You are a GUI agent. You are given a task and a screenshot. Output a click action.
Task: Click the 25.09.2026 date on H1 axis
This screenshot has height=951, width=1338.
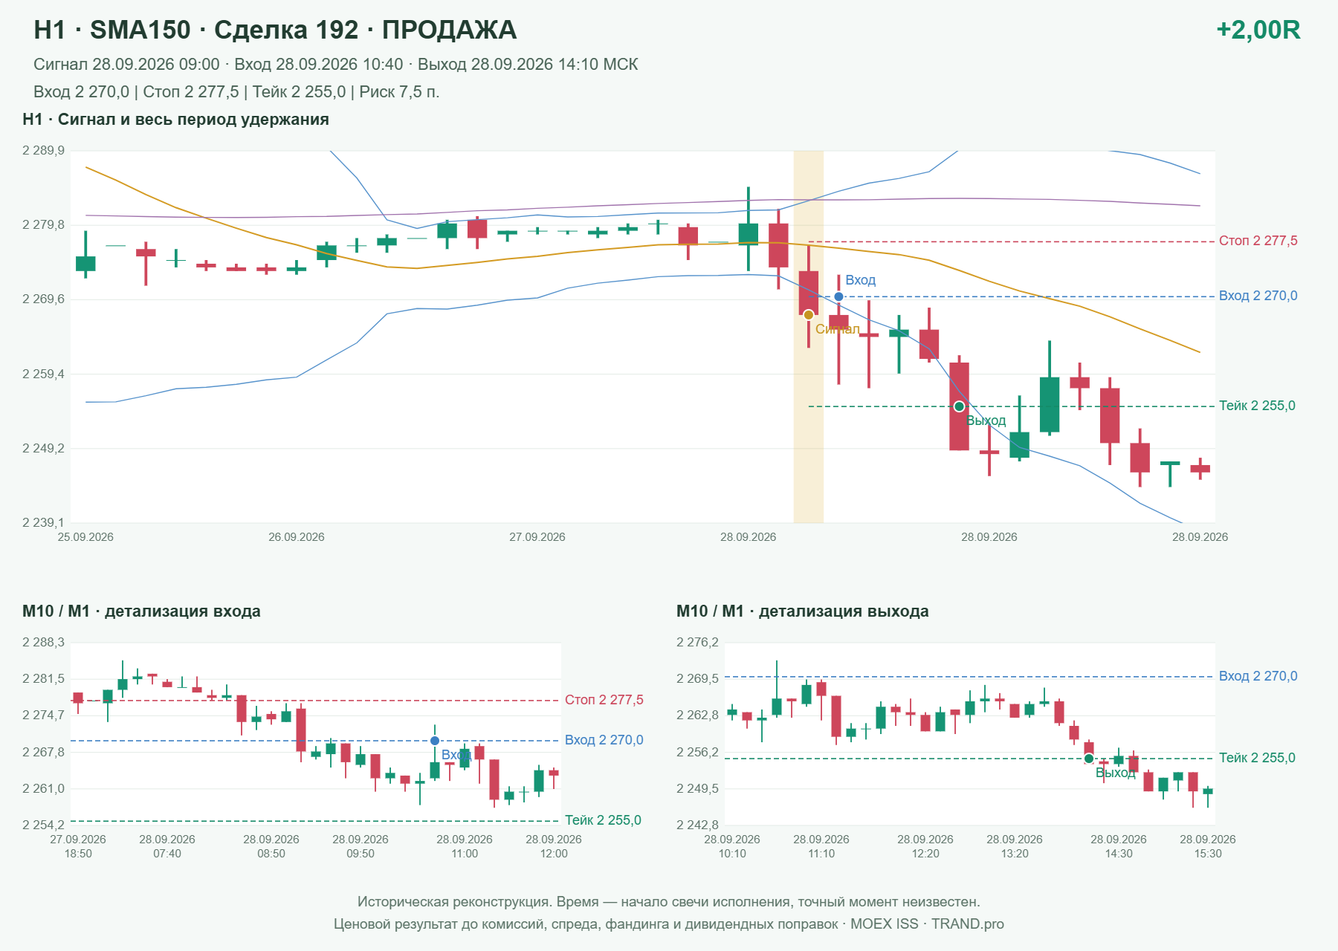coord(85,537)
